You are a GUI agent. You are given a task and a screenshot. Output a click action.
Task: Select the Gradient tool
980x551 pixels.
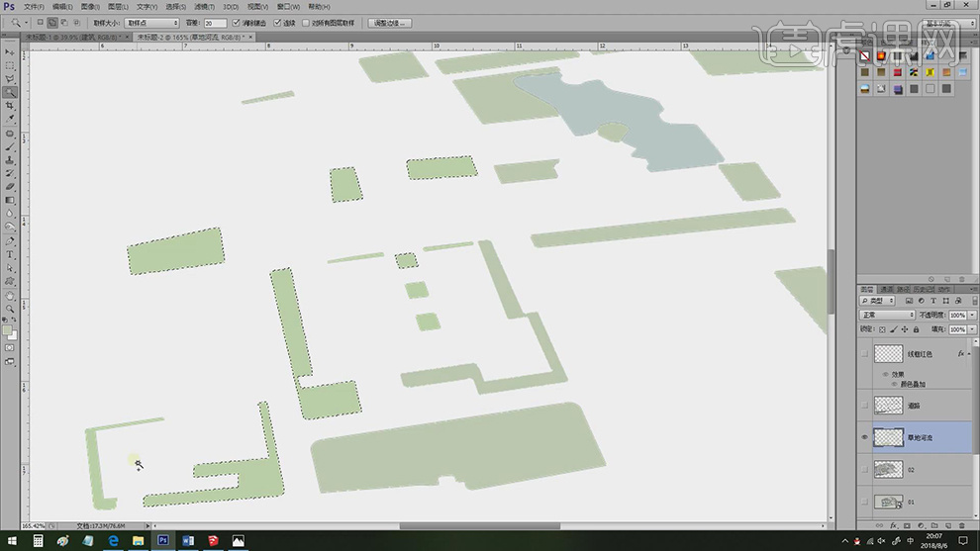(x=9, y=200)
